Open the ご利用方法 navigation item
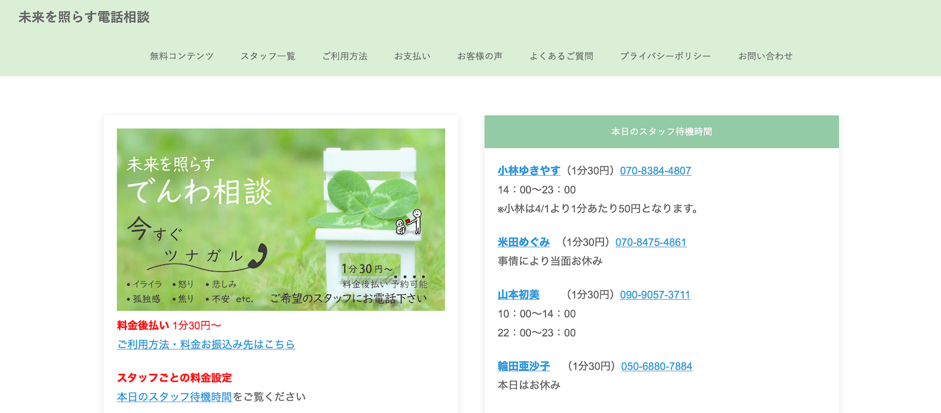 coord(345,56)
